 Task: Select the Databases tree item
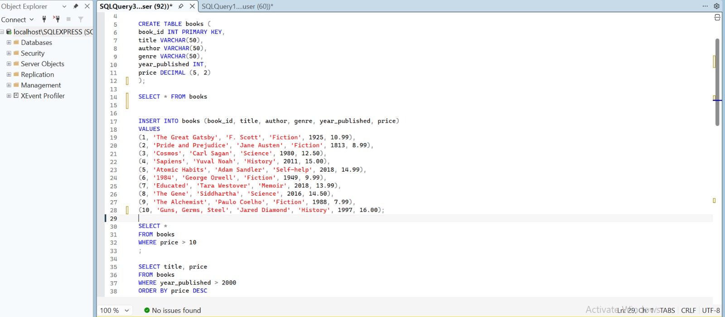click(x=36, y=43)
